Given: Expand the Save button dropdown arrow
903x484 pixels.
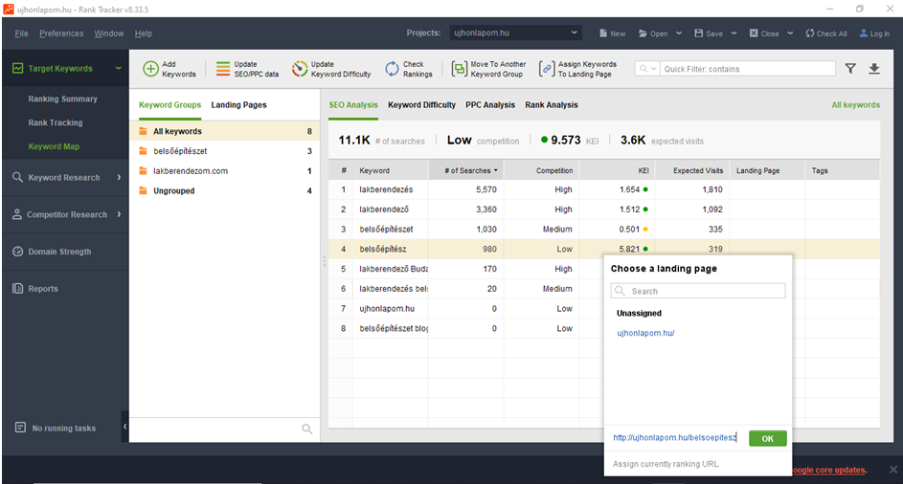Looking at the screenshot, I should pyautogui.click(x=734, y=33).
